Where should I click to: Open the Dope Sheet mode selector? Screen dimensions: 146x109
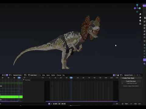(x=34, y=75)
